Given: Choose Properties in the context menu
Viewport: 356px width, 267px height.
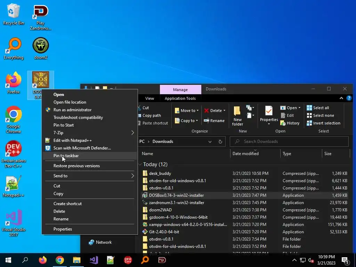Looking at the screenshot, I should [89, 229].
